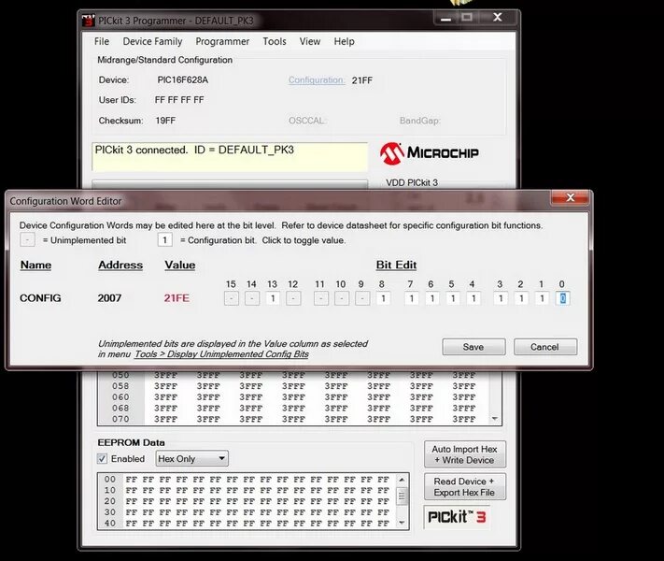The width and height of the screenshot is (664, 561).
Task: Close the Configuration Word Editor dialog
Action: 570,197
